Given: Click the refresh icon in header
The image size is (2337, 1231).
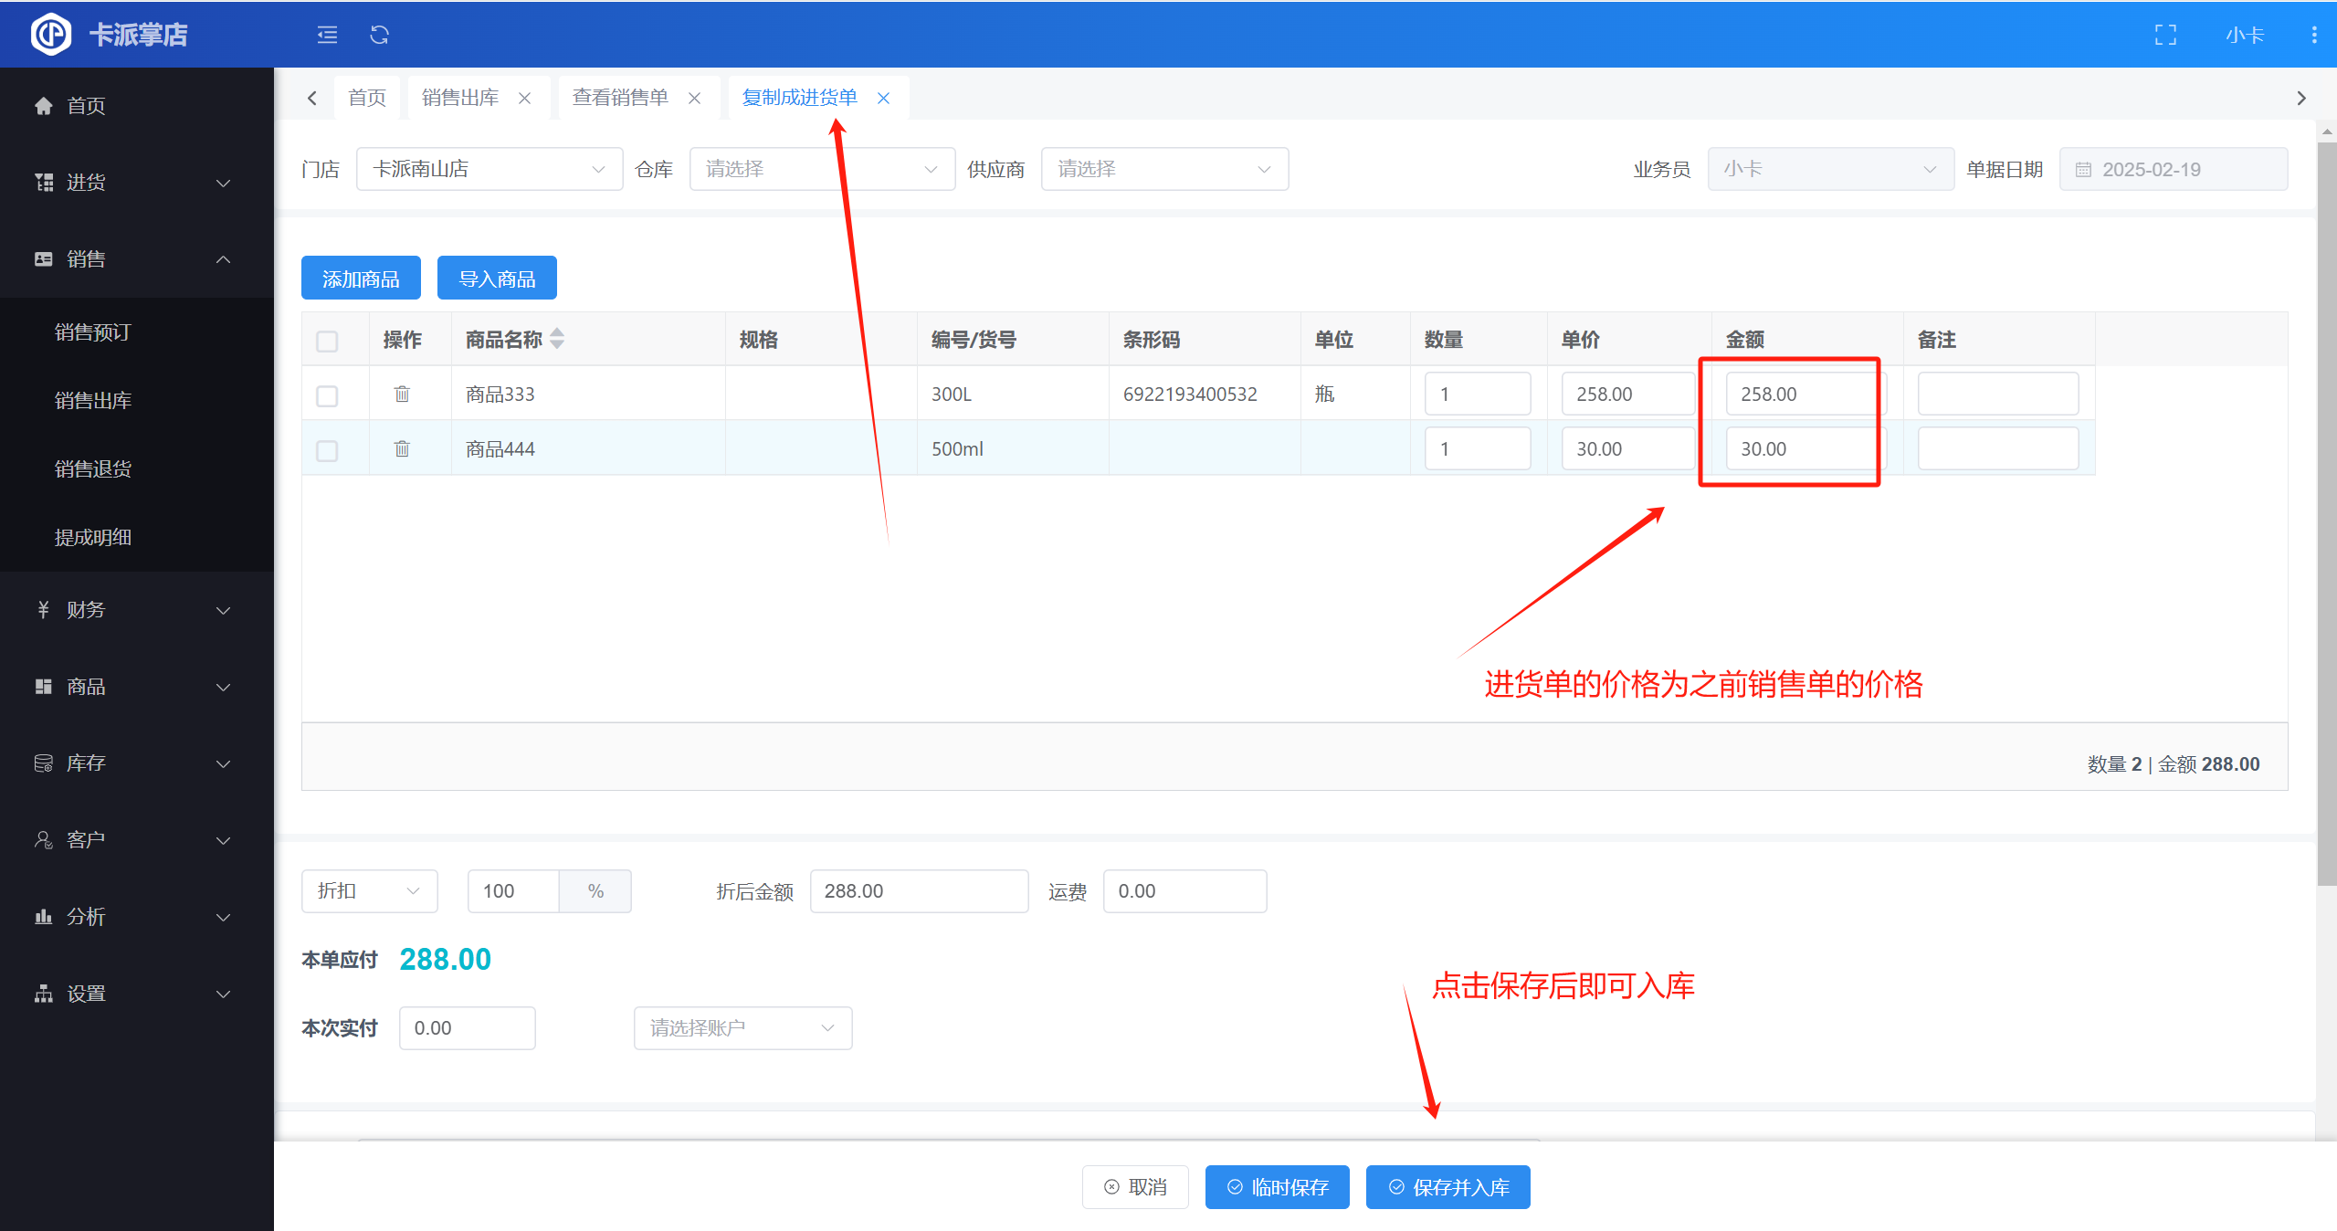Looking at the screenshot, I should tap(379, 35).
